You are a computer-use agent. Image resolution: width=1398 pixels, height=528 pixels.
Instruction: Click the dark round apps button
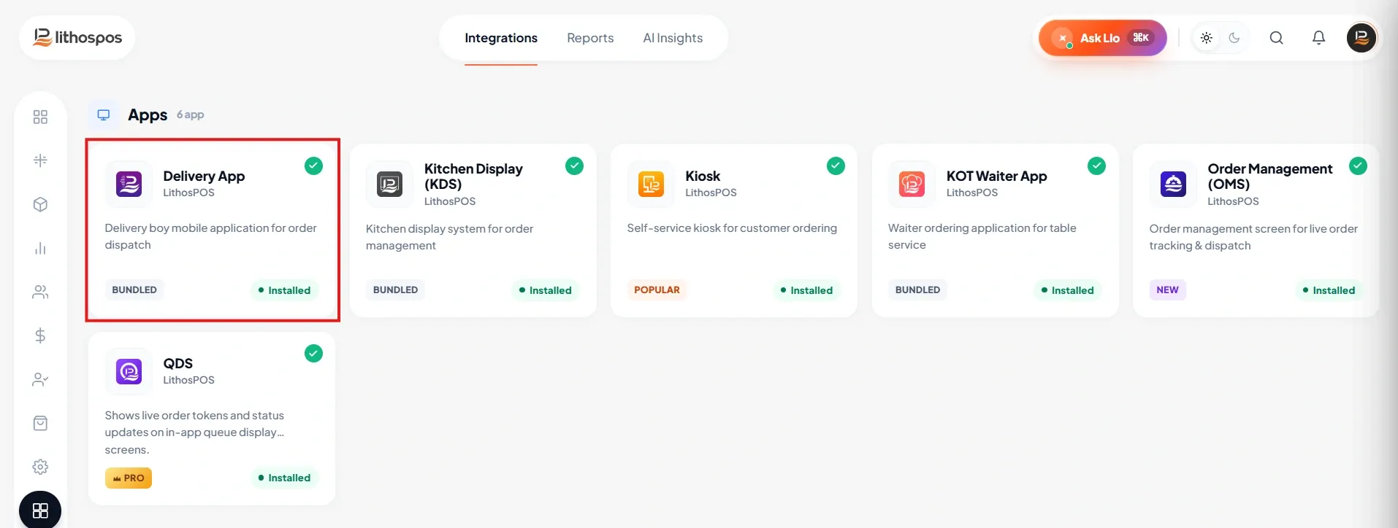(x=40, y=510)
